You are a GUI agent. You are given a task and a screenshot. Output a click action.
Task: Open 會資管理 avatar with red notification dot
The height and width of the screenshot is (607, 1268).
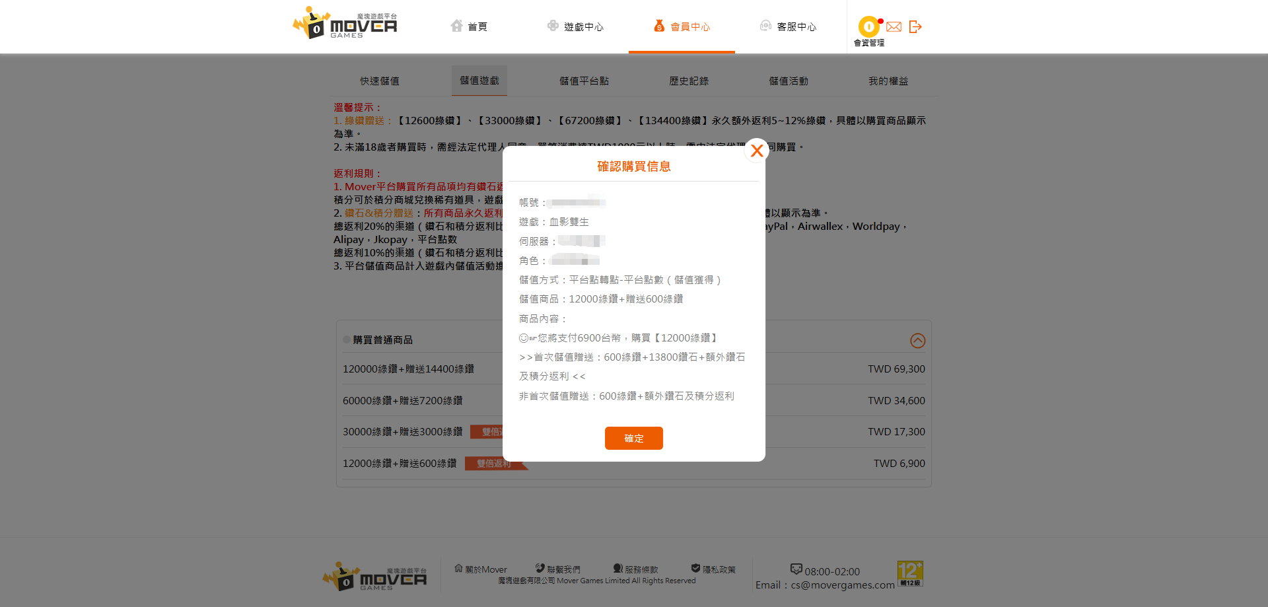868,26
